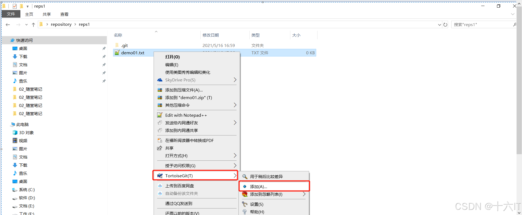The image size is (522, 215).
Task: Click the archive icon beside 添加到压缩文件(A)...
Action: coord(160,90)
